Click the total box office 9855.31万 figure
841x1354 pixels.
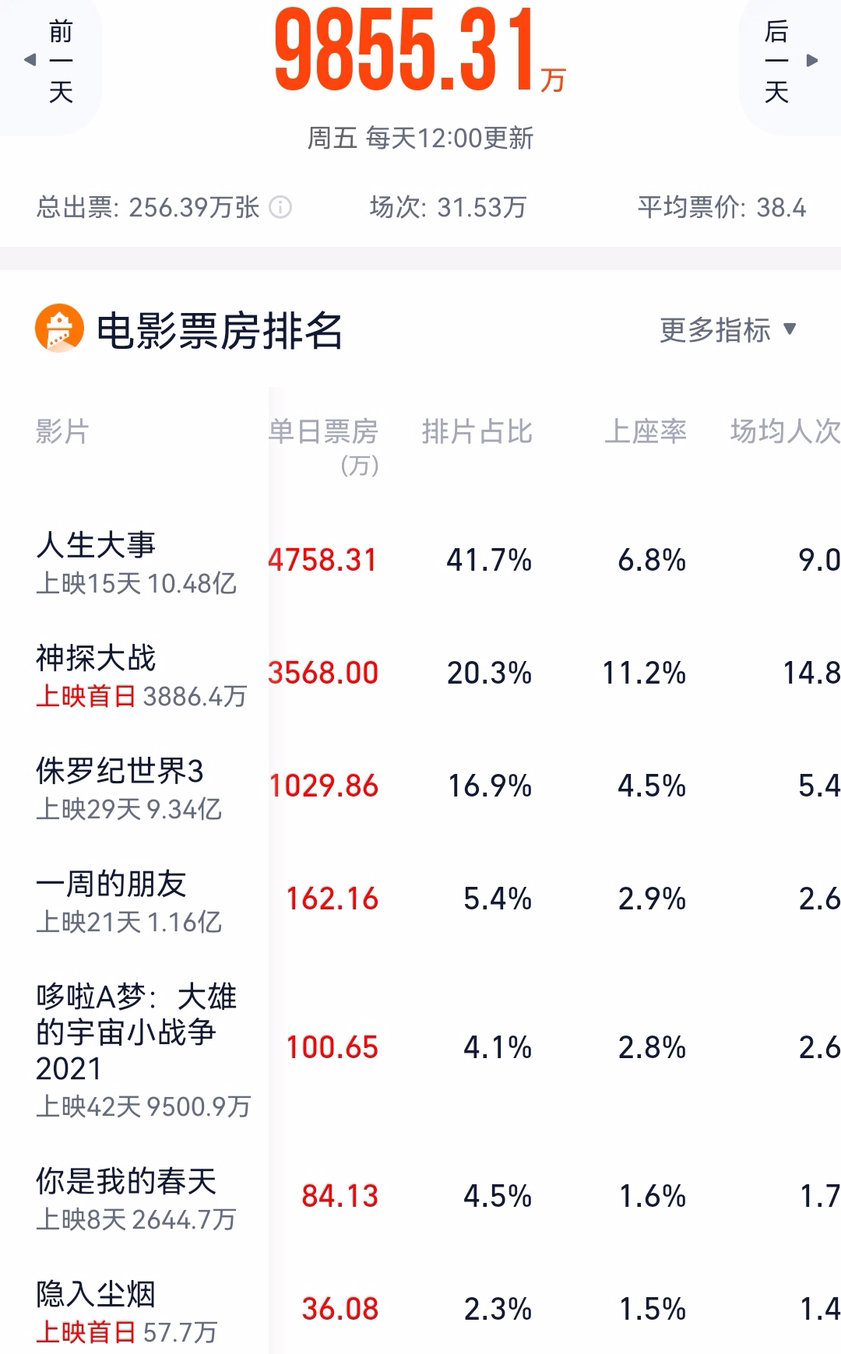[x=420, y=51]
